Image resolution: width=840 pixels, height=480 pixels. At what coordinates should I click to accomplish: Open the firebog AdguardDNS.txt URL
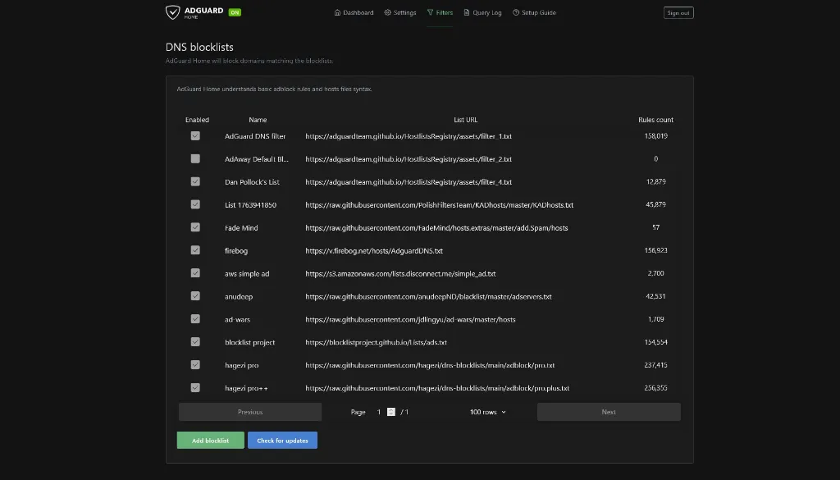point(374,251)
